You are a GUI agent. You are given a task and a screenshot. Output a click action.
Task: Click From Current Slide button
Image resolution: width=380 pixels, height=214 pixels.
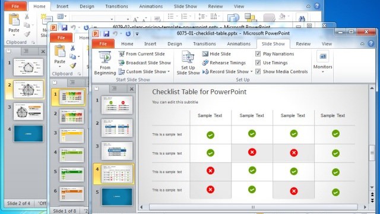141,54
